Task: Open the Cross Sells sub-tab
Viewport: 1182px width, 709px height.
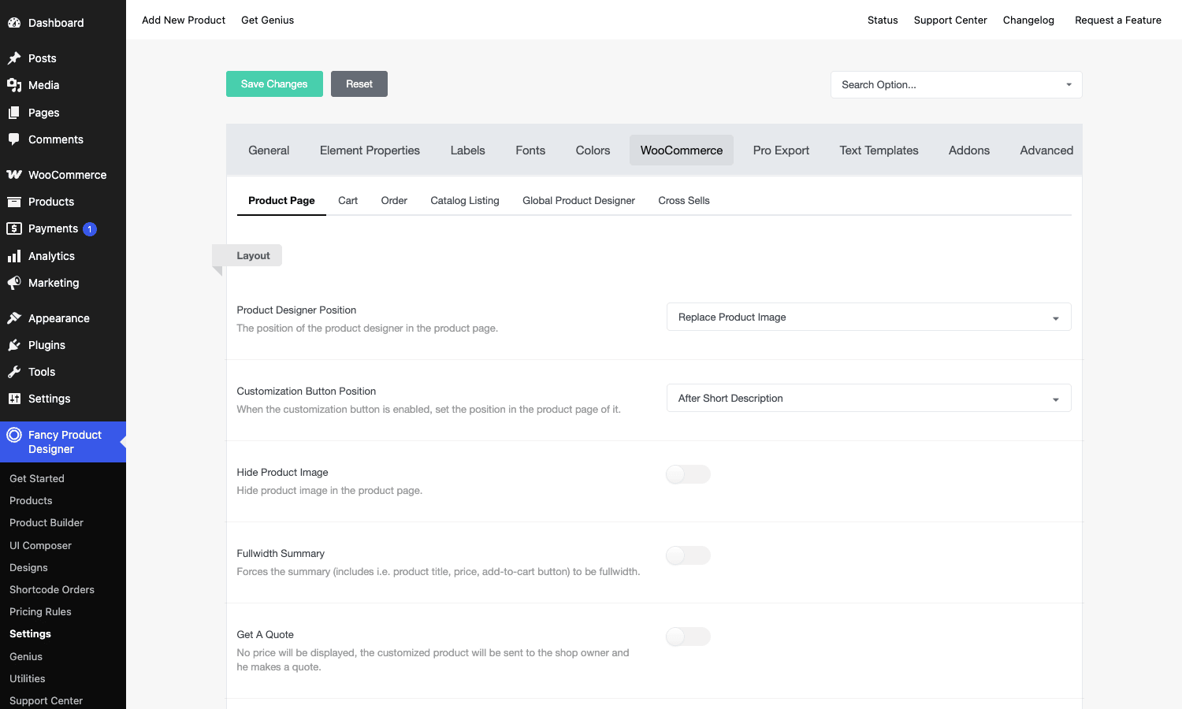Action: pyautogui.click(x=684, y=201)
